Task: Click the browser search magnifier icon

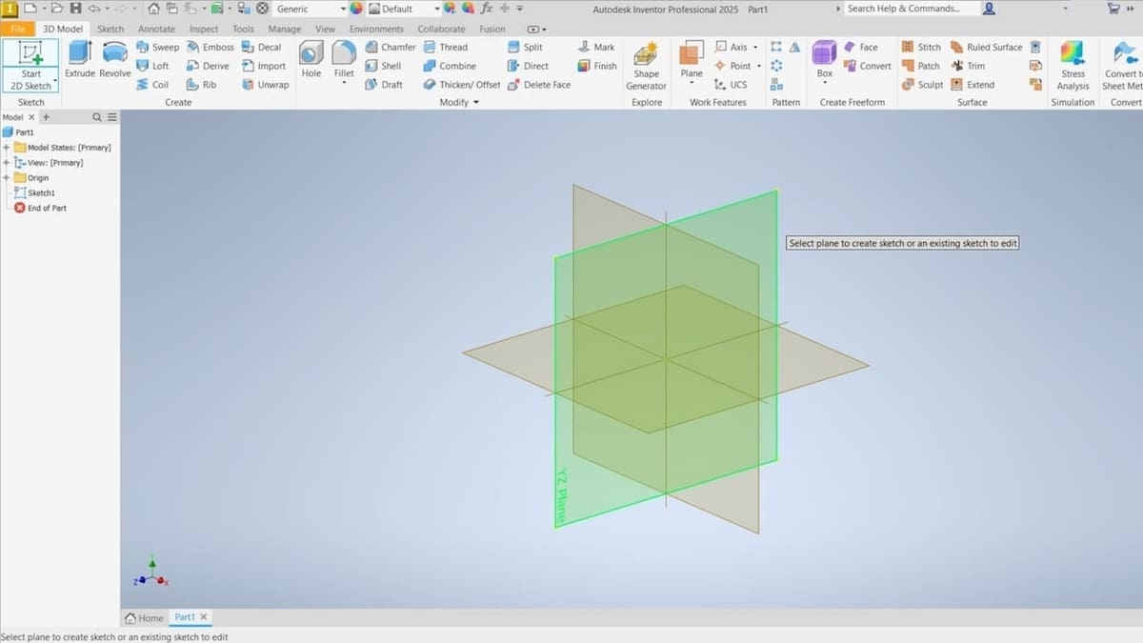Action: tap(97, 117)
